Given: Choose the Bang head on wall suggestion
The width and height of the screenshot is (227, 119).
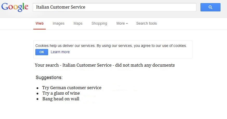Looking at the screenshot, I should pyautogui.click(x=61, y=99).
